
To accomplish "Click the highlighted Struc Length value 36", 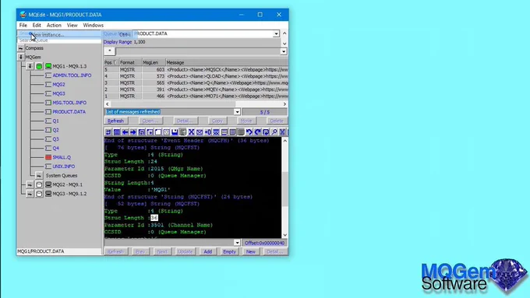I will pos(154,218).
